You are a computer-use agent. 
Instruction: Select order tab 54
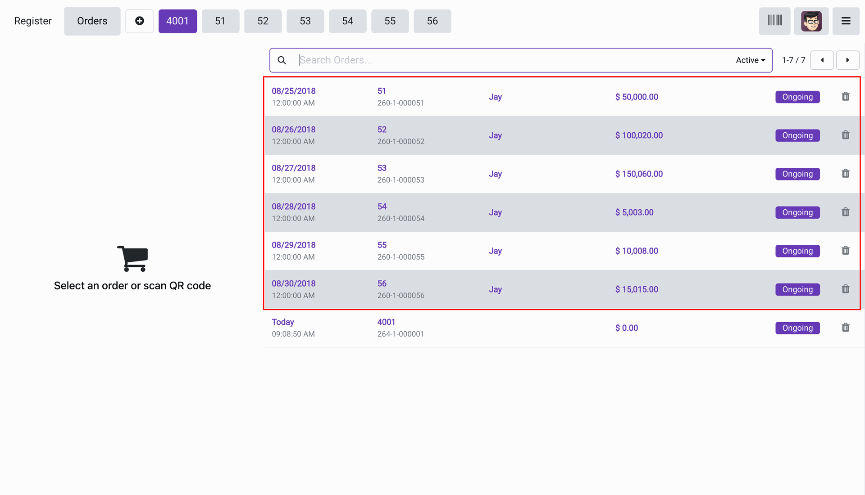coord(347,21)
